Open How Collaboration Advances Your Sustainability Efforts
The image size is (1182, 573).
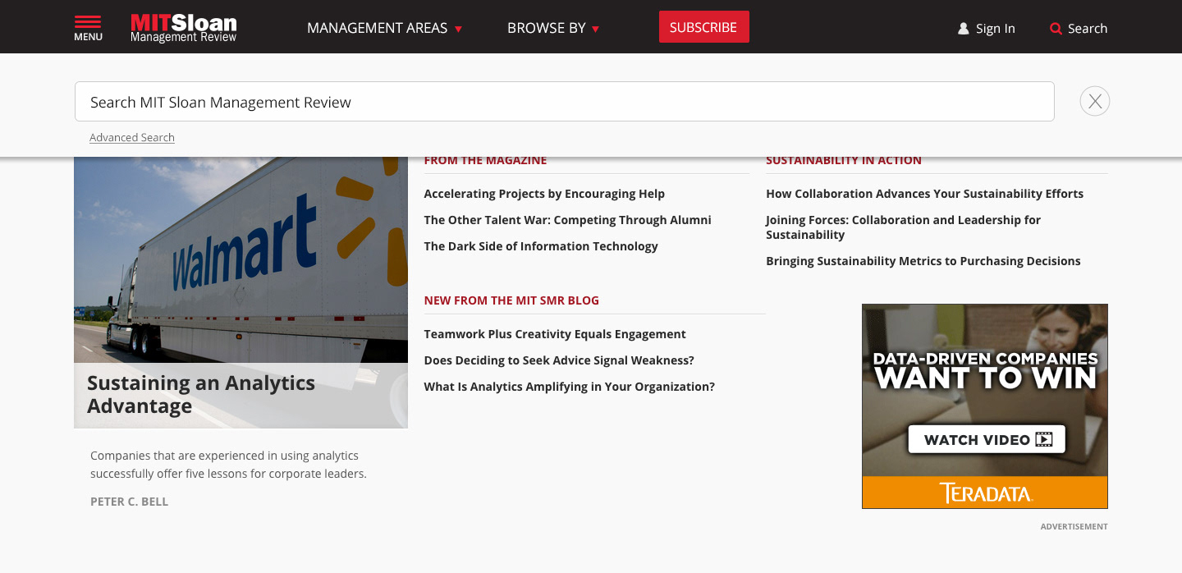tap(924, 194)
